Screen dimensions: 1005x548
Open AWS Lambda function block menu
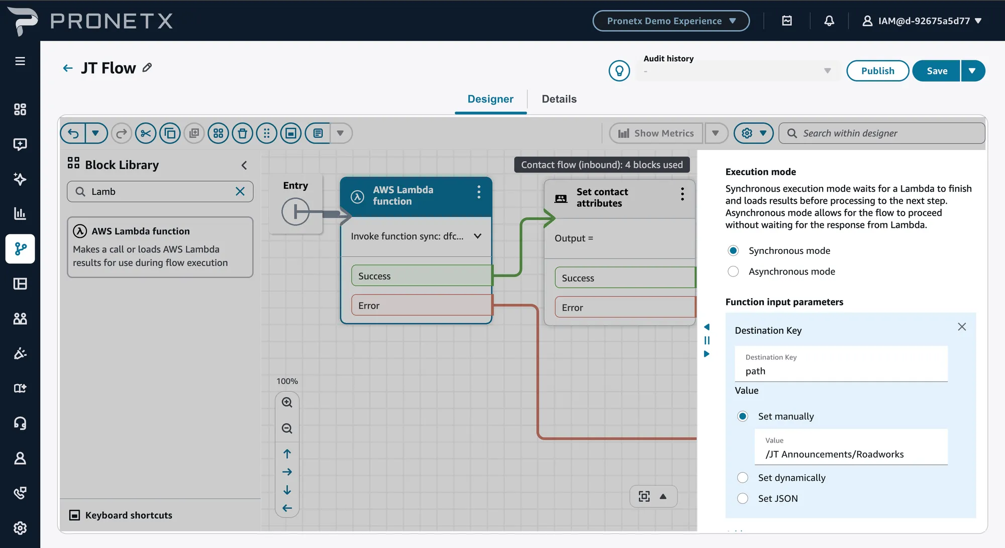pyautogui.click(x=478, y=192)
